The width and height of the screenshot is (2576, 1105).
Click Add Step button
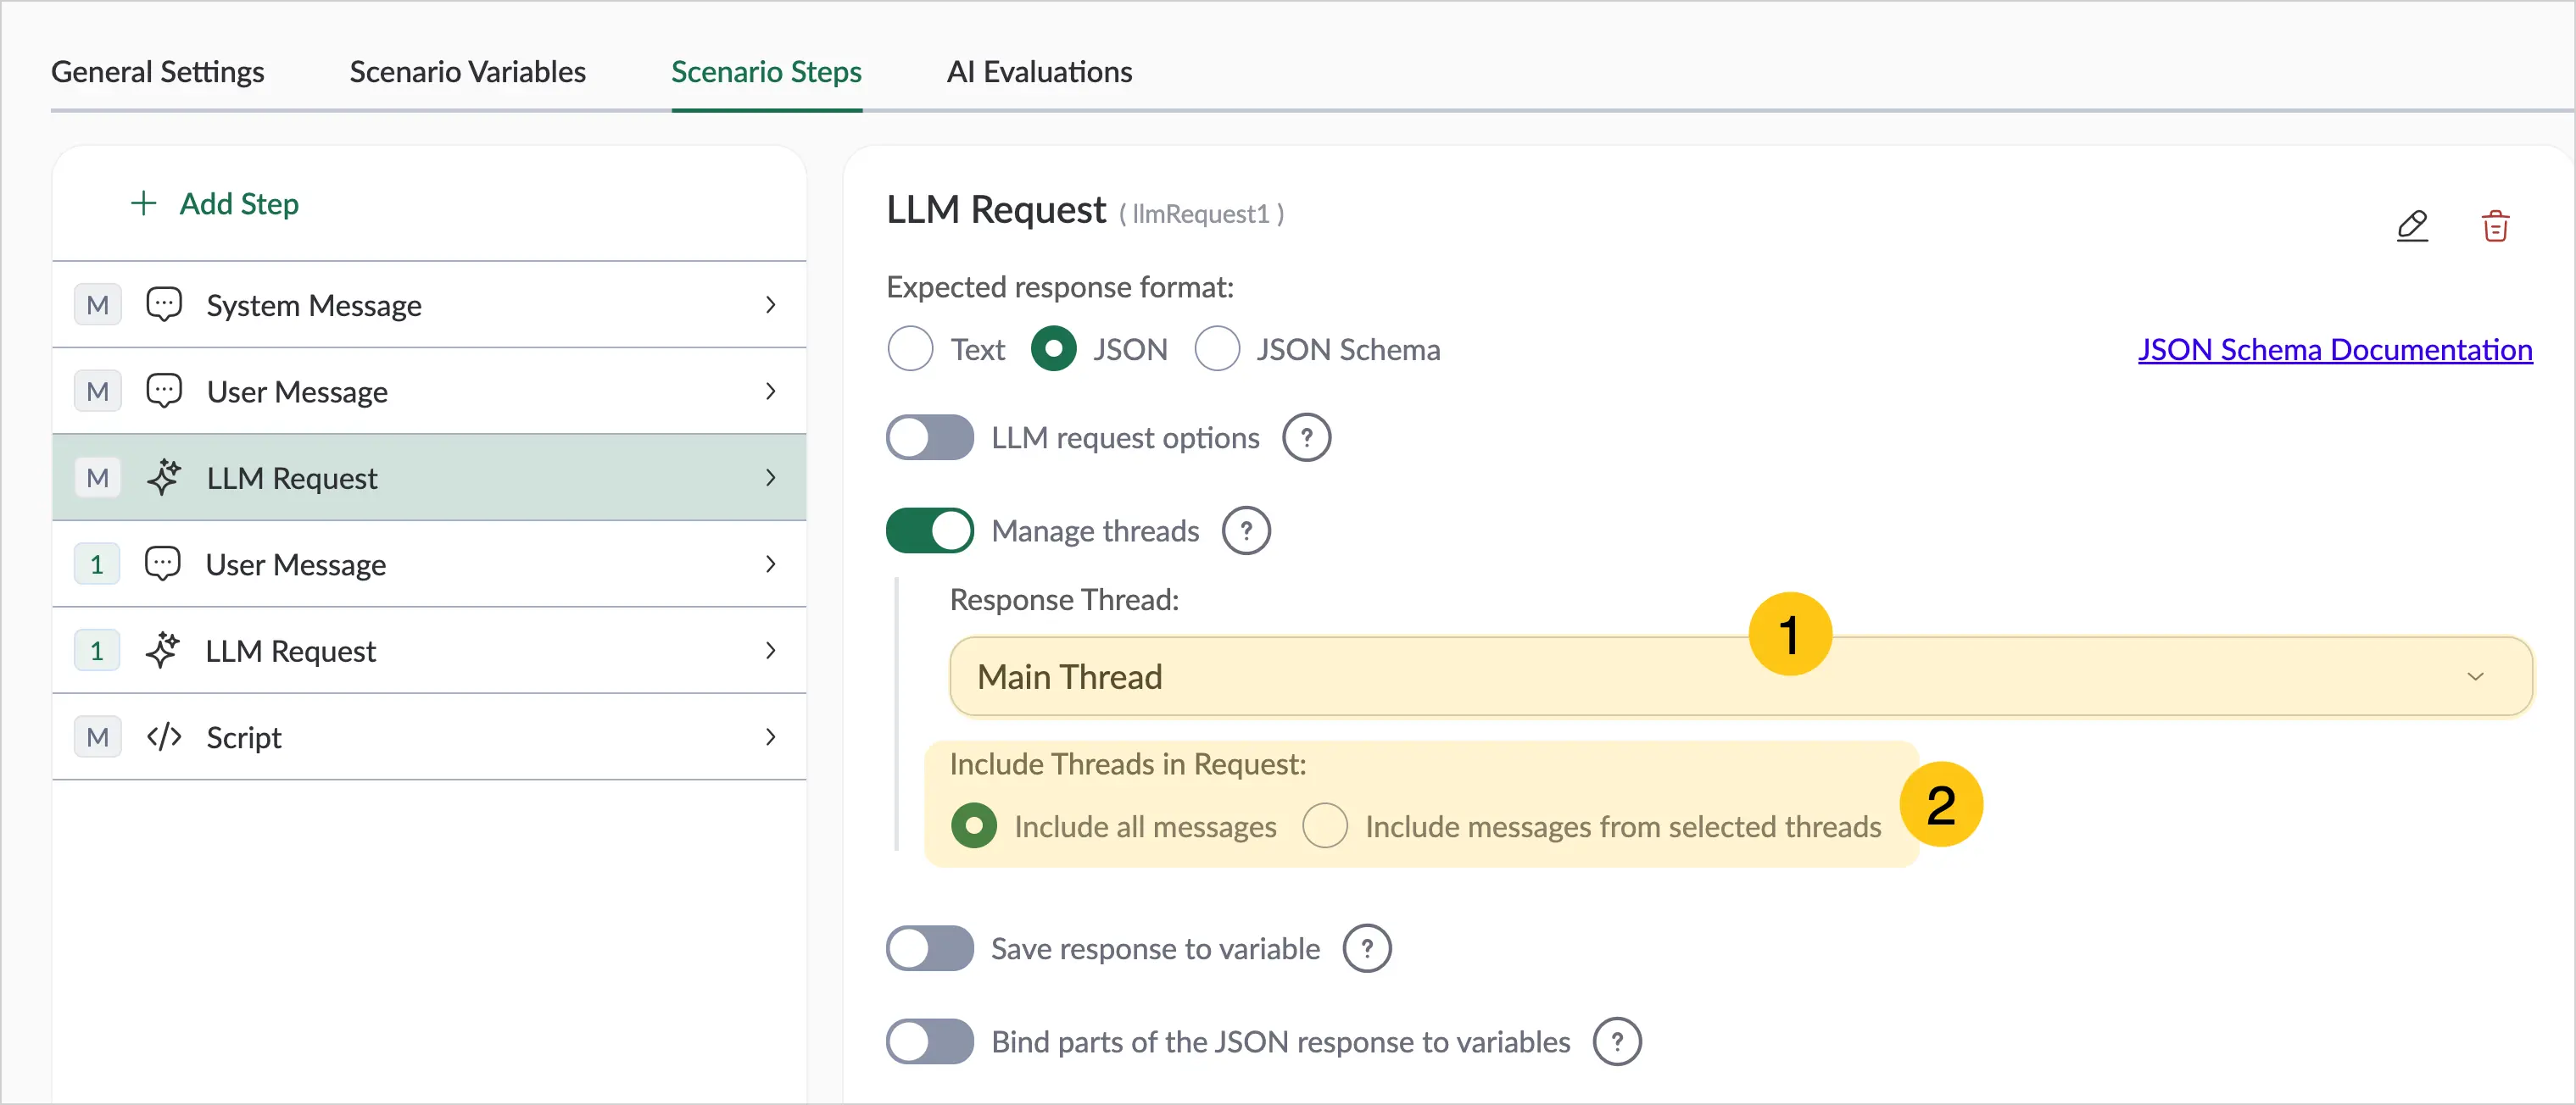click(214, 204)
